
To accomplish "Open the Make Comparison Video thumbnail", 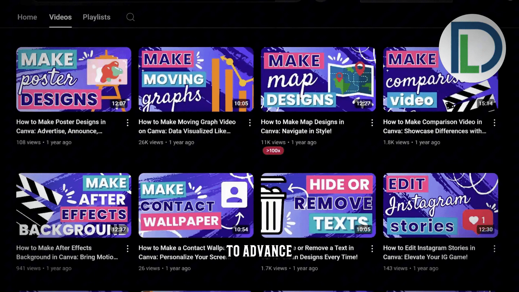I will (441, 79).
